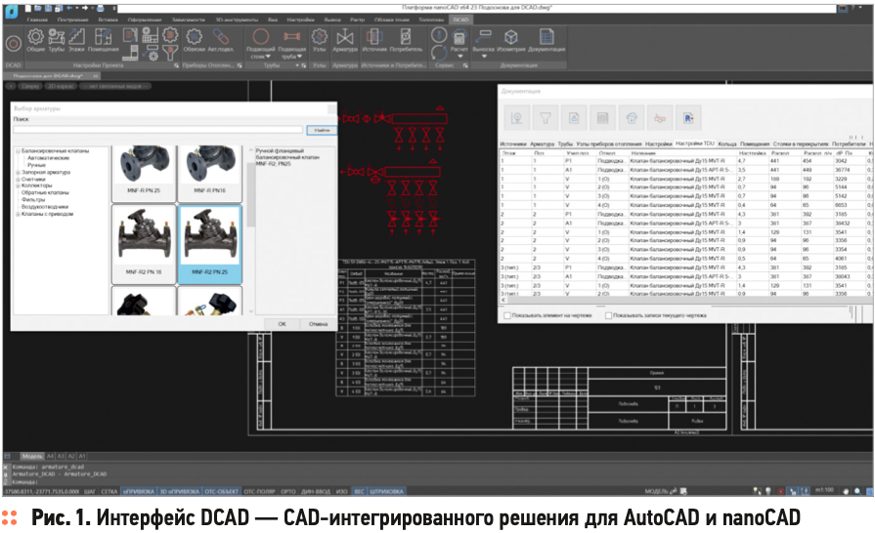Click the first icon in Документация toolbar
The height and width of the screenshot is (533, 875).
click(517, 118)
